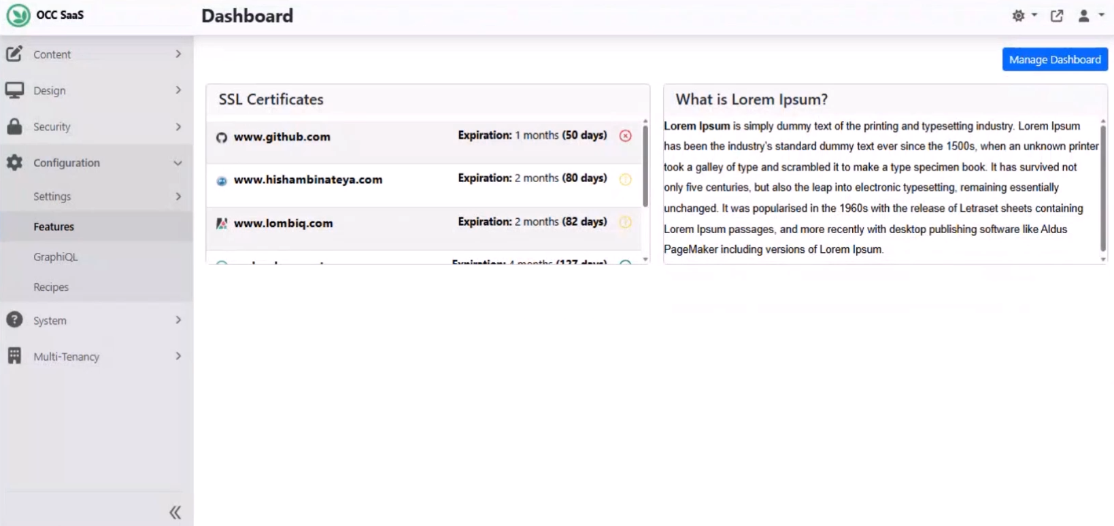Click the Dashboard page title
Image resolution: width=1114 pixels, height=526 pixels.
tap(248, 16)
